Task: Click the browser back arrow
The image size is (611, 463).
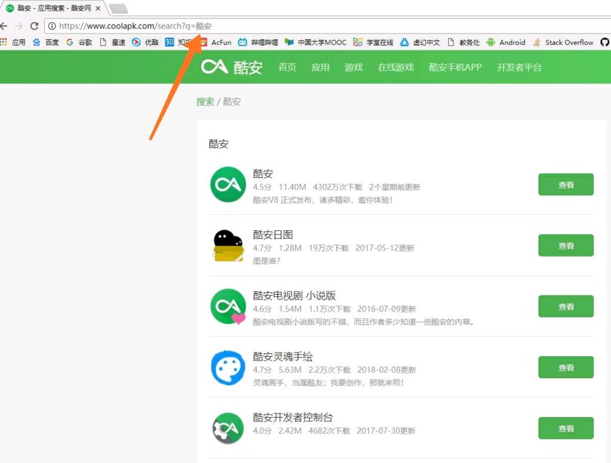Action: click(x=4, y=26)
